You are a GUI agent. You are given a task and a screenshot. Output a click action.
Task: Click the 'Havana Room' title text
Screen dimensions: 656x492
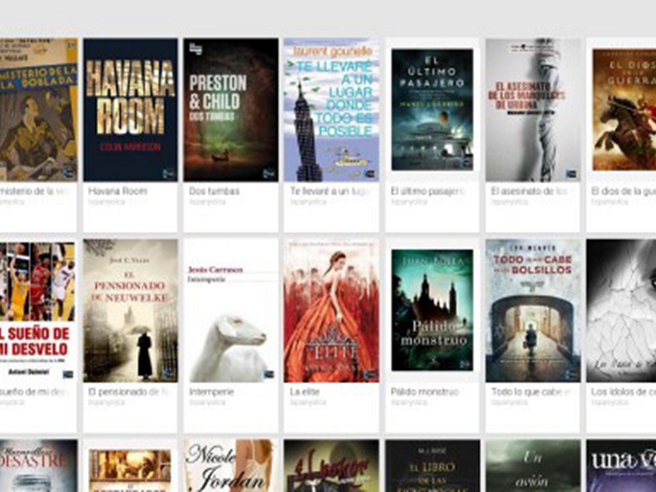pyautogui.click(x=117, y=191)
